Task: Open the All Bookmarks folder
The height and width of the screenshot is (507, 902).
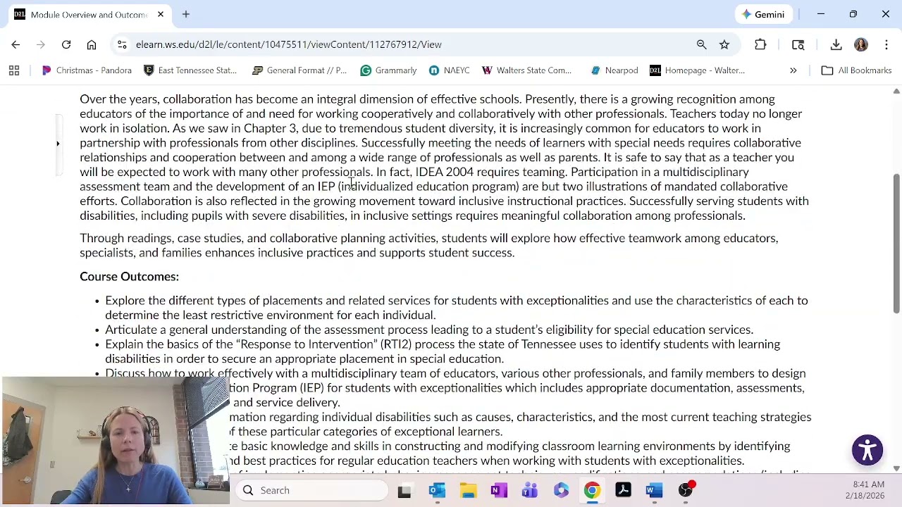Action: pos(857,70)
